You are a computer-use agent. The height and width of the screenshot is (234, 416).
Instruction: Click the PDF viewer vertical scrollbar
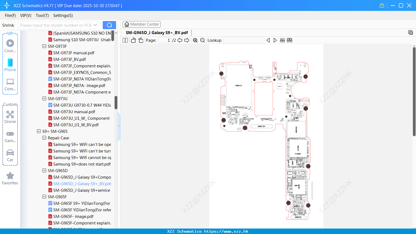click(x=414, y=92)
